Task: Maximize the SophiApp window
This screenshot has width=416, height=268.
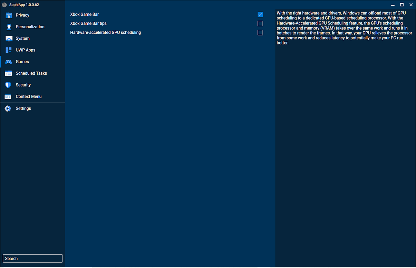Action: pos(402,5)
